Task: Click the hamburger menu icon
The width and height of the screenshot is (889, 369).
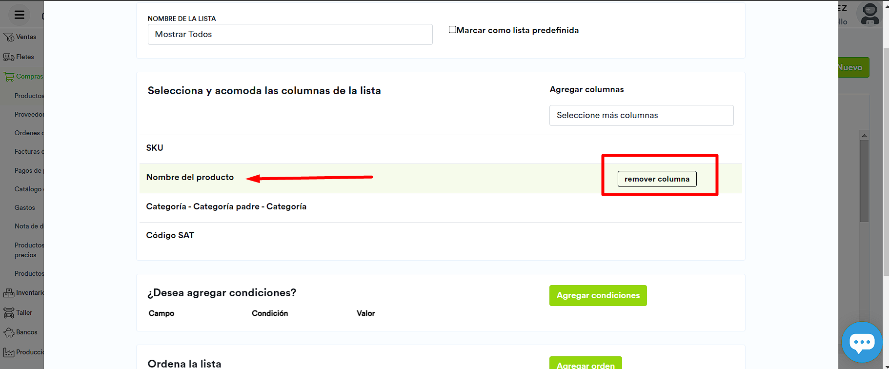Action: 20,15
